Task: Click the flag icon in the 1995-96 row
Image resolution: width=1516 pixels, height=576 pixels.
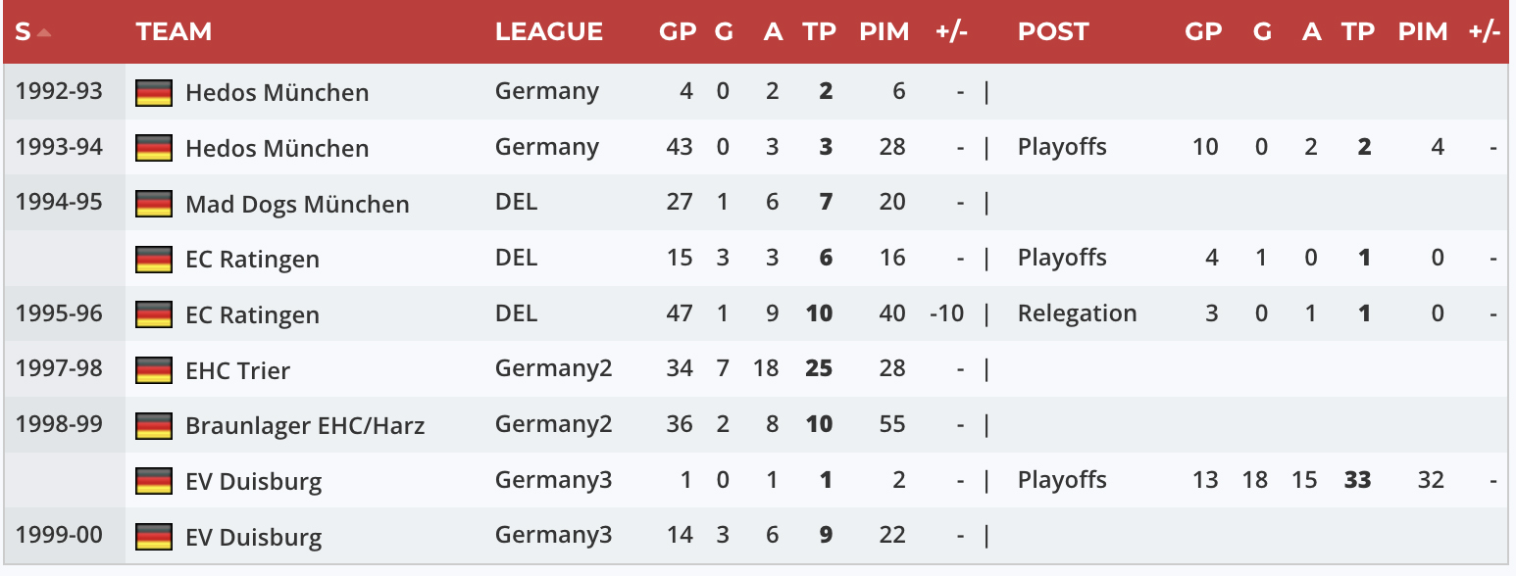Action: [x=153, y=314]
